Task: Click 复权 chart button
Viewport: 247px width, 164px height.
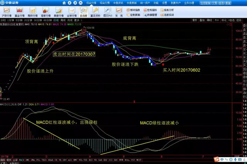Action: tap(195, 20)
